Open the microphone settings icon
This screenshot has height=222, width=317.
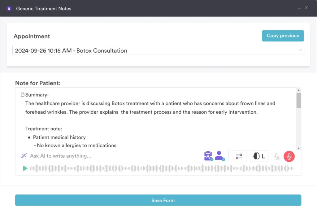pos(276,156)
